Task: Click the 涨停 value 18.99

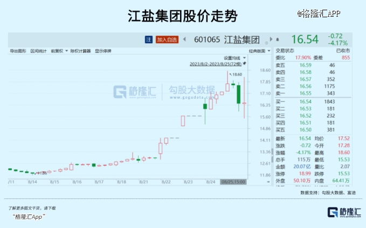Action: (305, 174)
